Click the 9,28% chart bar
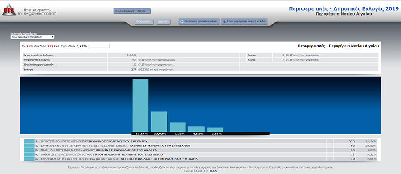 click(x=178, y=127)
